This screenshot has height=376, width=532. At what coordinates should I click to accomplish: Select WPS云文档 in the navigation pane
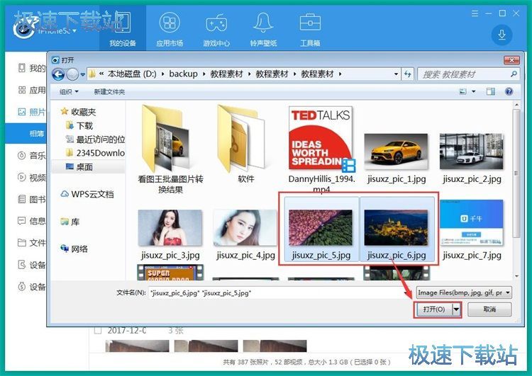pyautogui.click(x=87, y=194)
